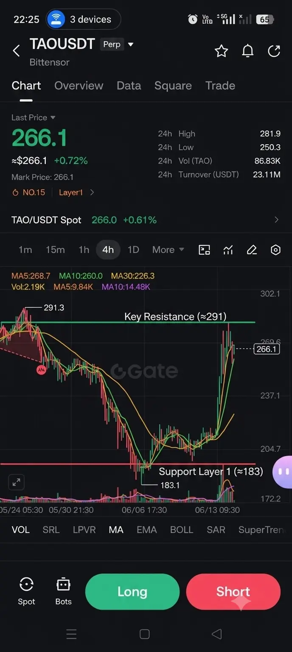Screen dimensions: 292x652
Task: Tap the Vol:2.19K legend value
Action: pos(28,287)
